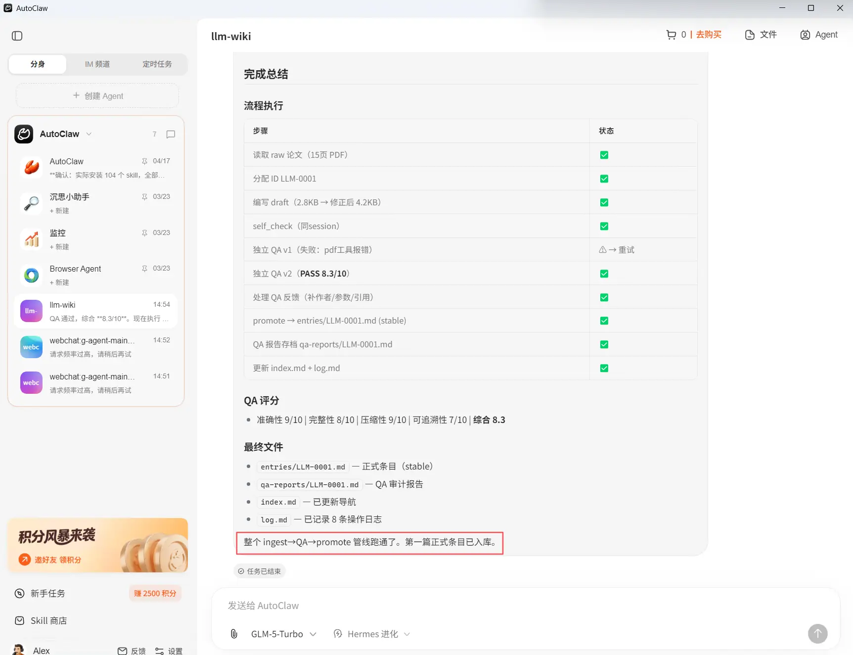The image size is (853, 655).
Task: Attach a file with the paperclip icon
Action: (x=234, y=634)
